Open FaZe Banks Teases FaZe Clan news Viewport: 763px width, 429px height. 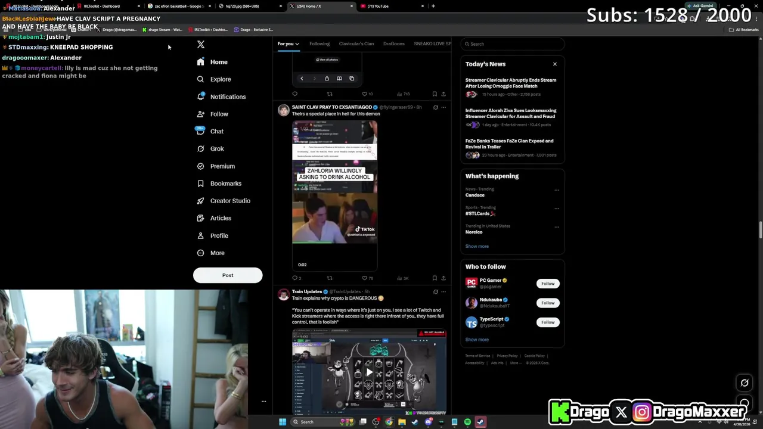pos(511,148)
